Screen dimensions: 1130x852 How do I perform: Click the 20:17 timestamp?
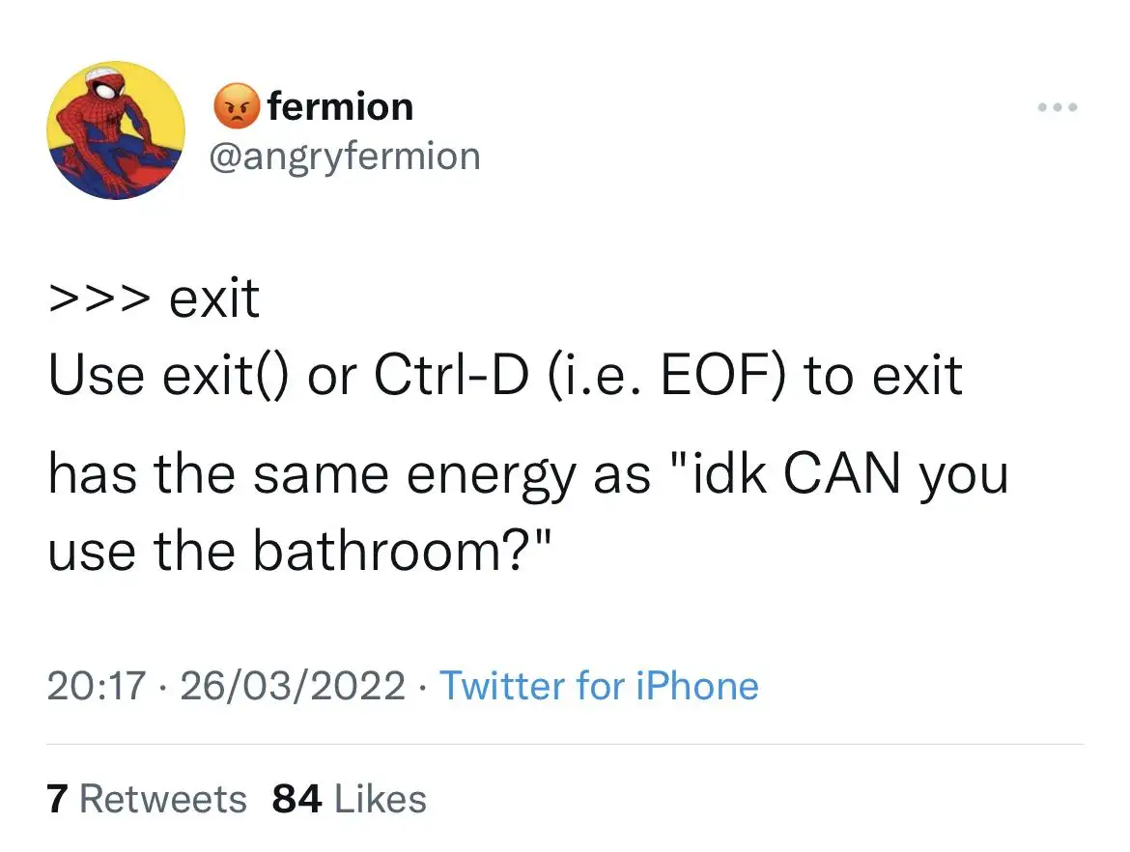97,686
